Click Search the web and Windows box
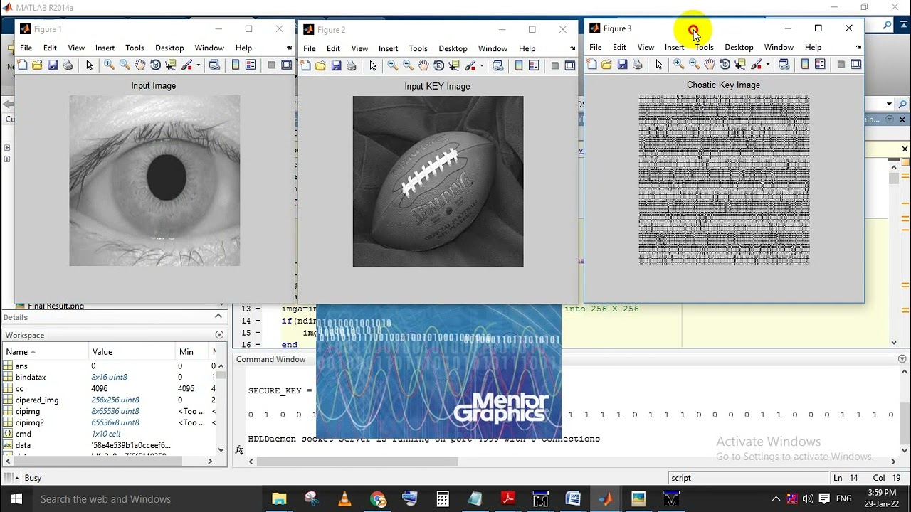This screenshot has width=911, height=512. point(147,499)
